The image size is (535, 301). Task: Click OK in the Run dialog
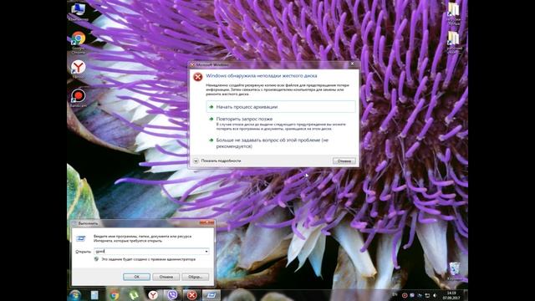(136, 277)
